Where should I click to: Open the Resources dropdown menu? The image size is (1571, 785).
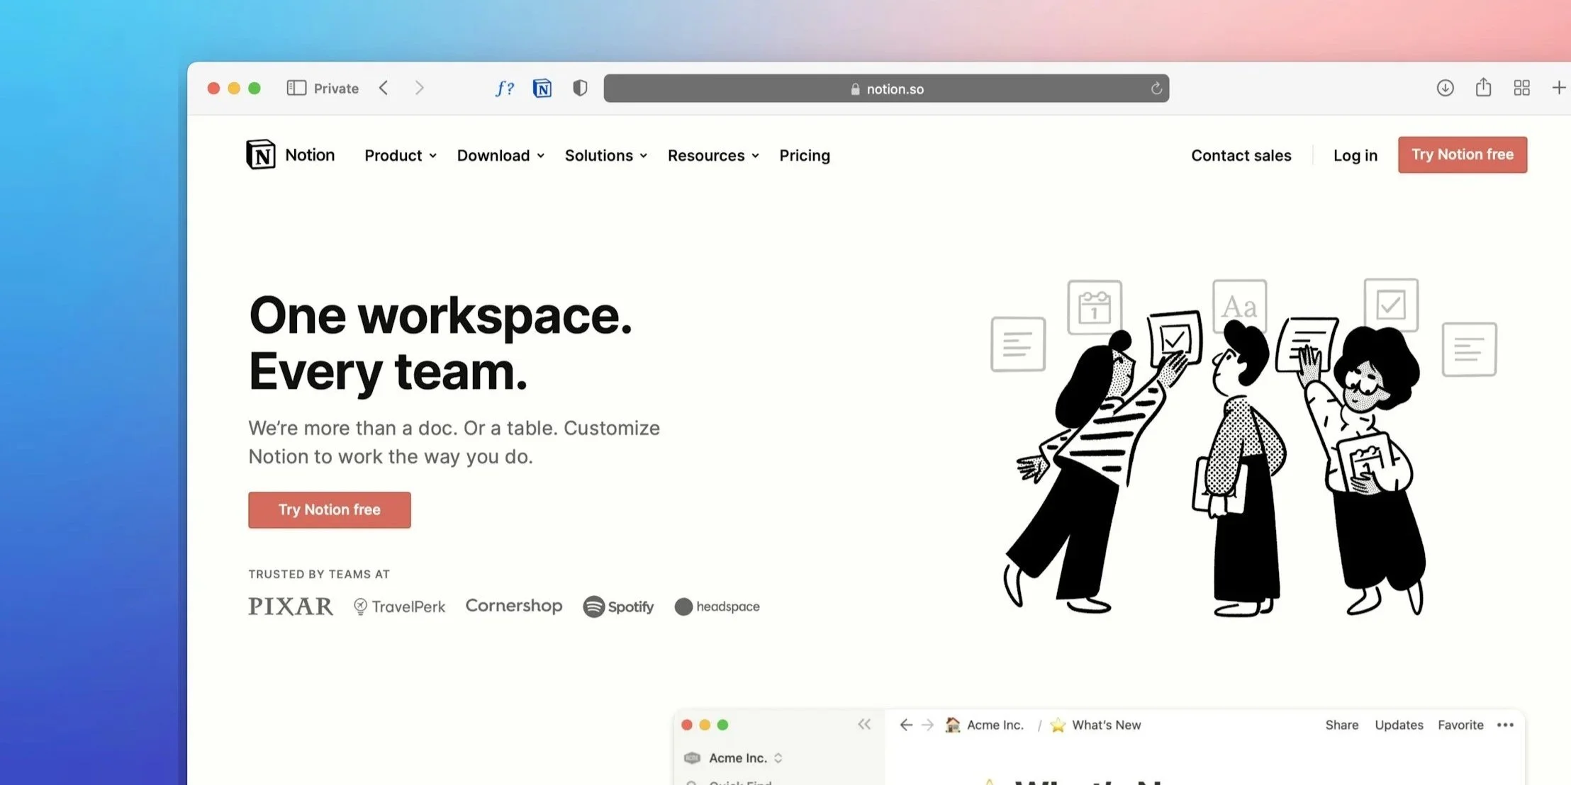tap(712, 155)
